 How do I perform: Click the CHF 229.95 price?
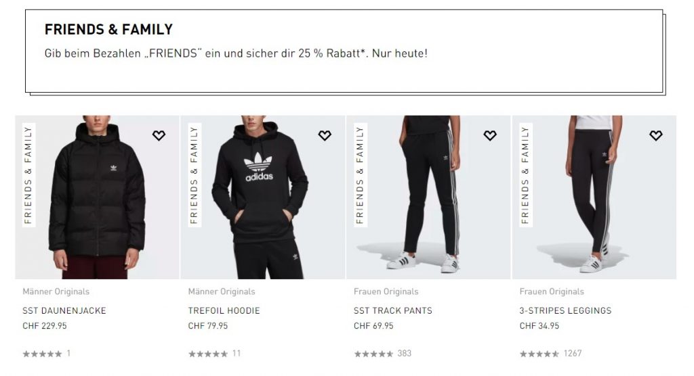[x=45, y=326]
